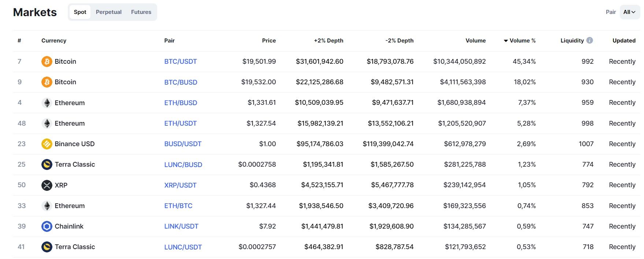This screenshot has height=259, width=644.
Task: Sort by the Volume % column header
Action: (522, 41)
